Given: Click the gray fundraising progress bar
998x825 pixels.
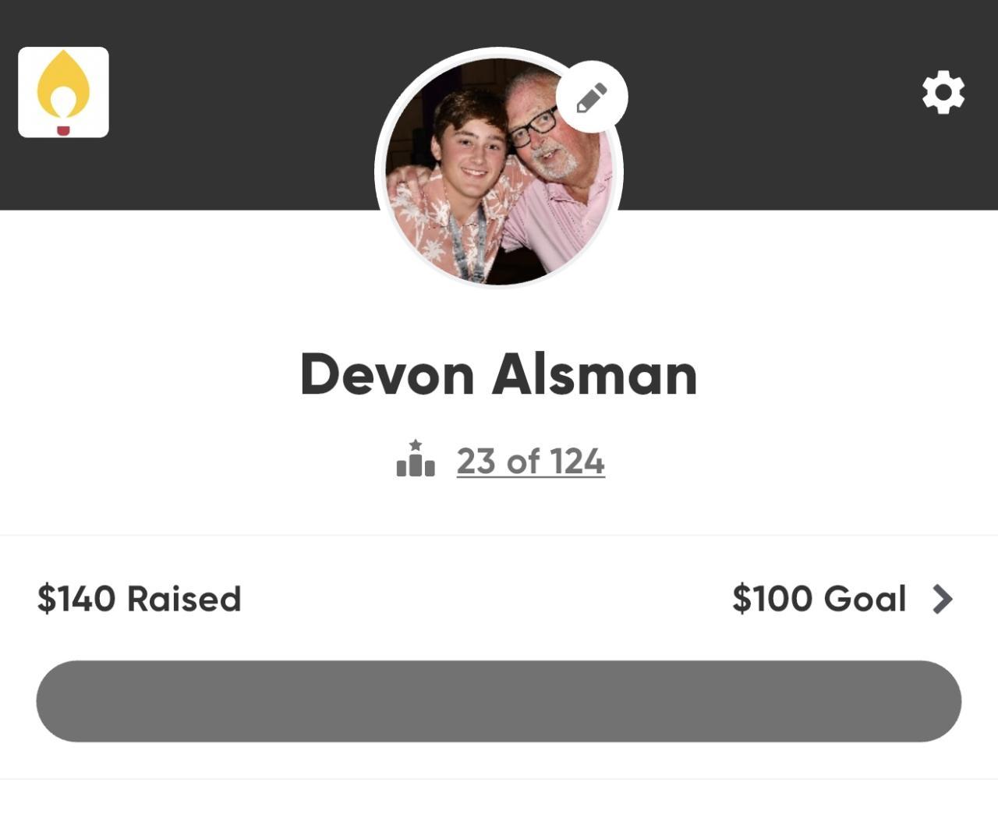Looking at the screenshot, I should point(499,701).
